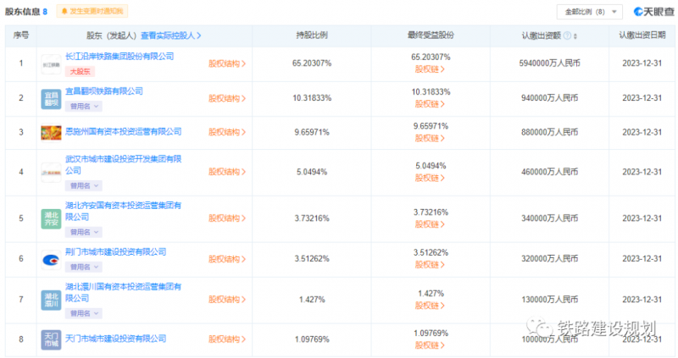Click 320000万人民币 cell
The width and height of the screenshot is (678, 358).
tap(549, 259)
